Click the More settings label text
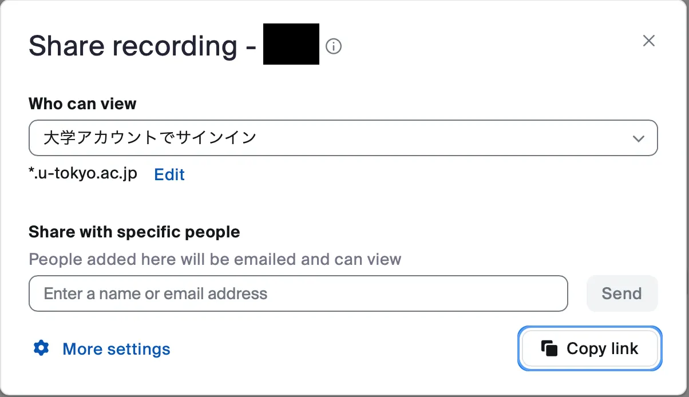689x397 pixels. [x=116, y=349]
